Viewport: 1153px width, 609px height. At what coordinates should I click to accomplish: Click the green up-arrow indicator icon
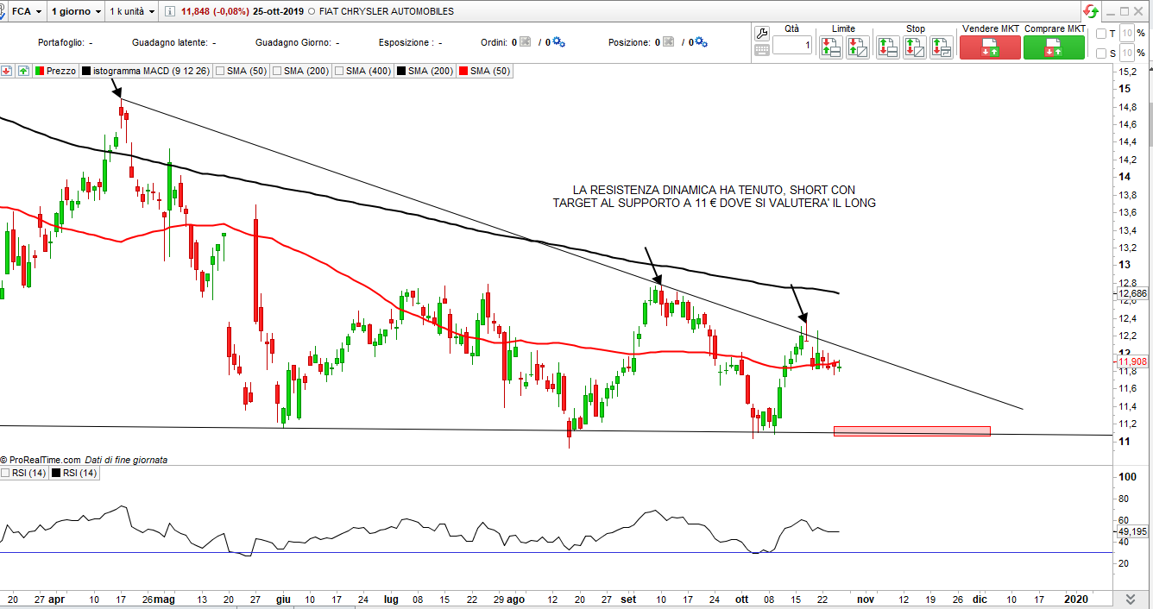[x=23, y=71]
